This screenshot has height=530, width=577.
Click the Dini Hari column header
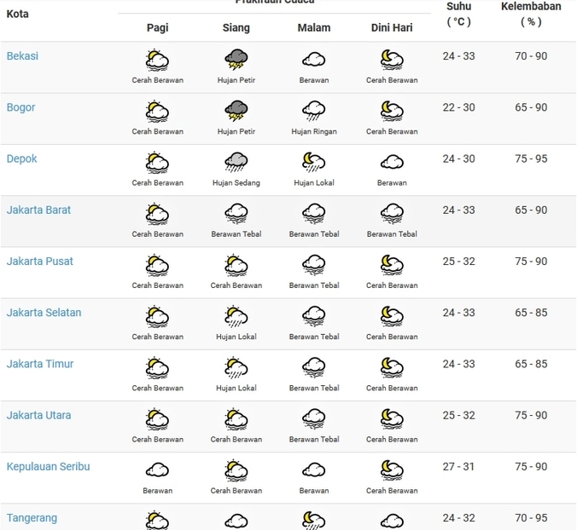[392, 28]
